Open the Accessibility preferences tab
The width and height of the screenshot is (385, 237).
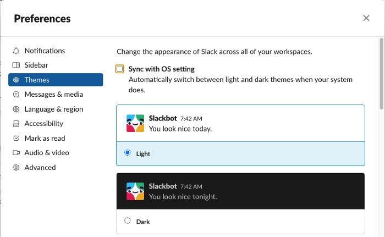(x=56, y=124)
